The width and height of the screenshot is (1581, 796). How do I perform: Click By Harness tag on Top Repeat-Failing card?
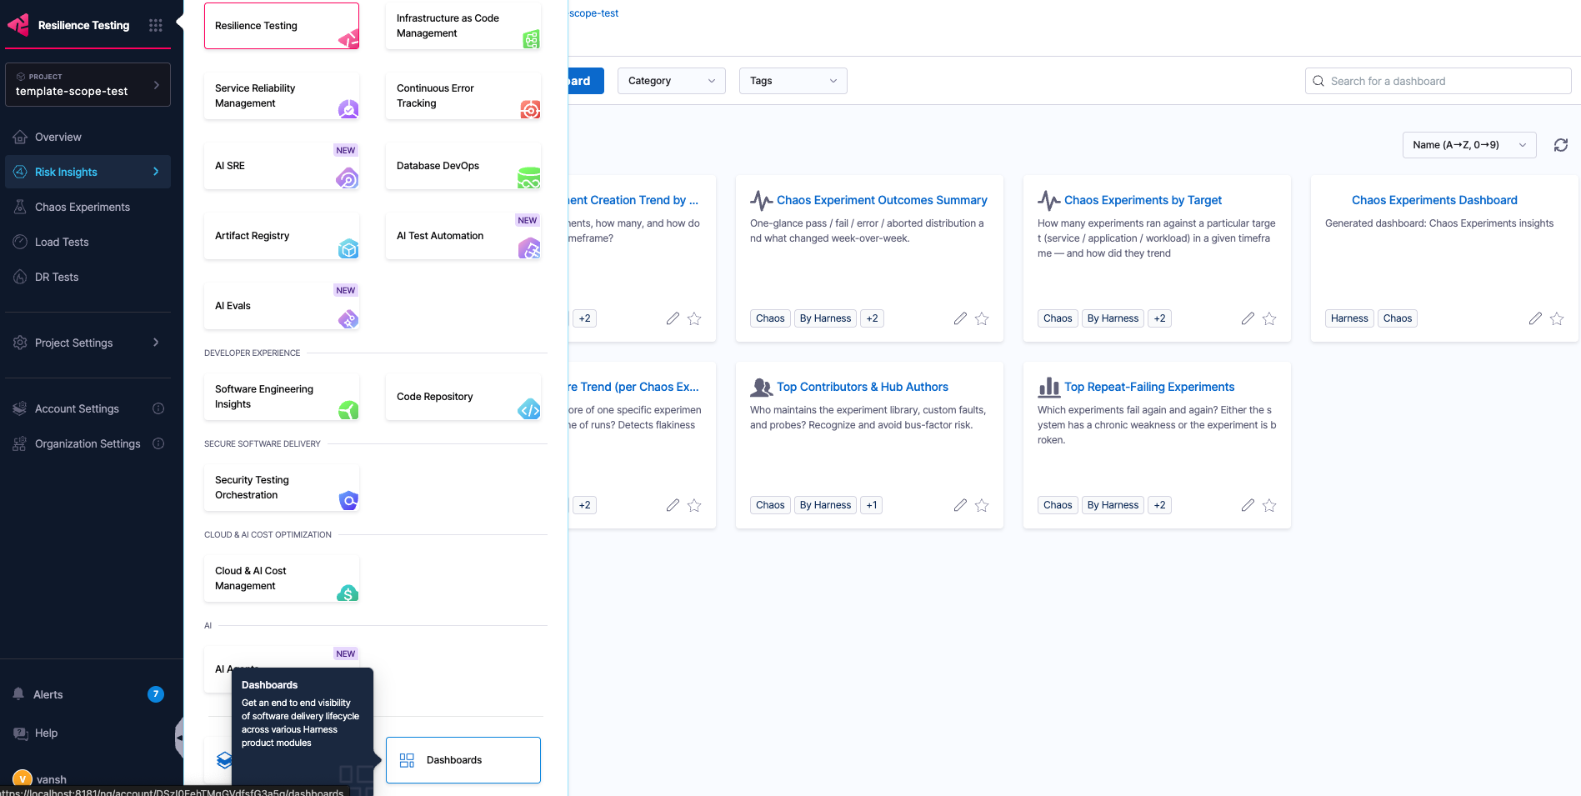[x=1113, y=505]
